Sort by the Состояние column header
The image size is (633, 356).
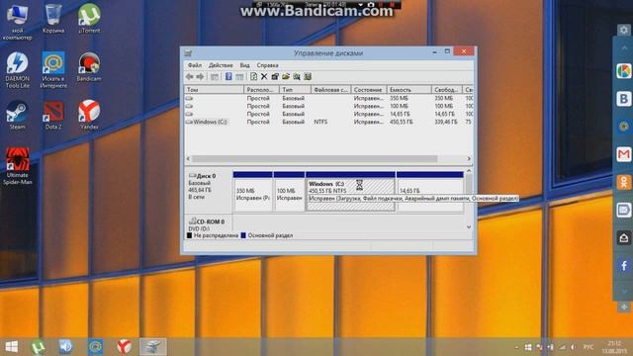click(369, 90)
